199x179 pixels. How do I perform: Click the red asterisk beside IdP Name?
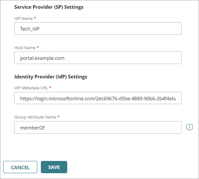click(x=35, y=18)
